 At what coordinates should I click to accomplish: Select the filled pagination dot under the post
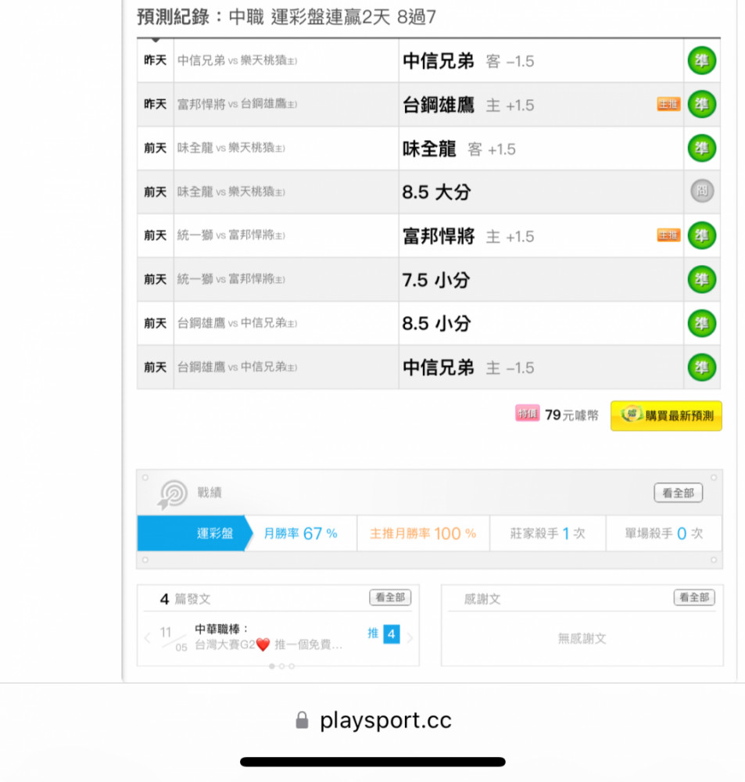click(x=272, y=666)
